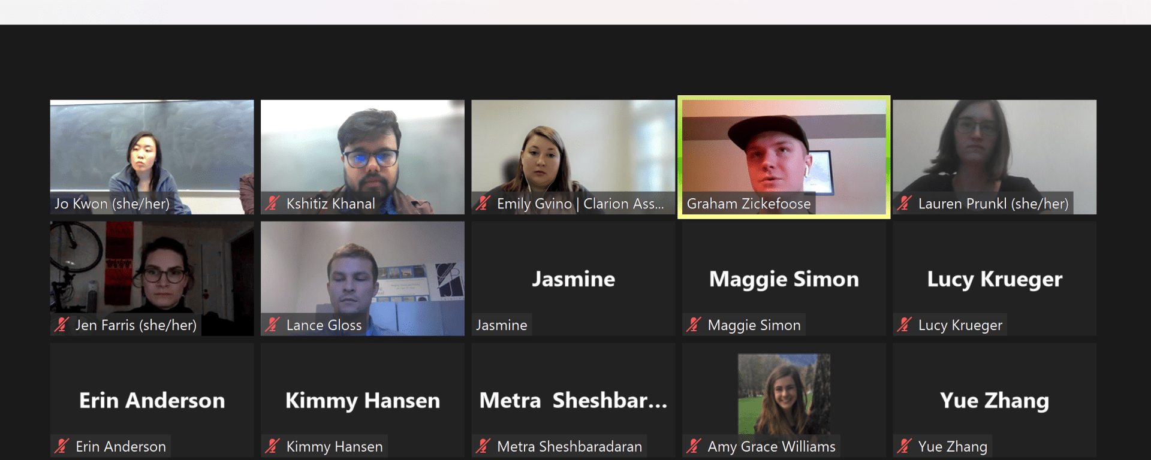Click muted mic icon beside Amy Grace Williams
Image resolution: width=1151 pixels, height=460 pixels.
(x=694, y=446)
